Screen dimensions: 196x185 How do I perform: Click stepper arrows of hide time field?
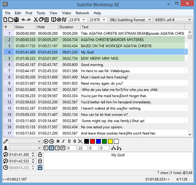tap(33, 161)
